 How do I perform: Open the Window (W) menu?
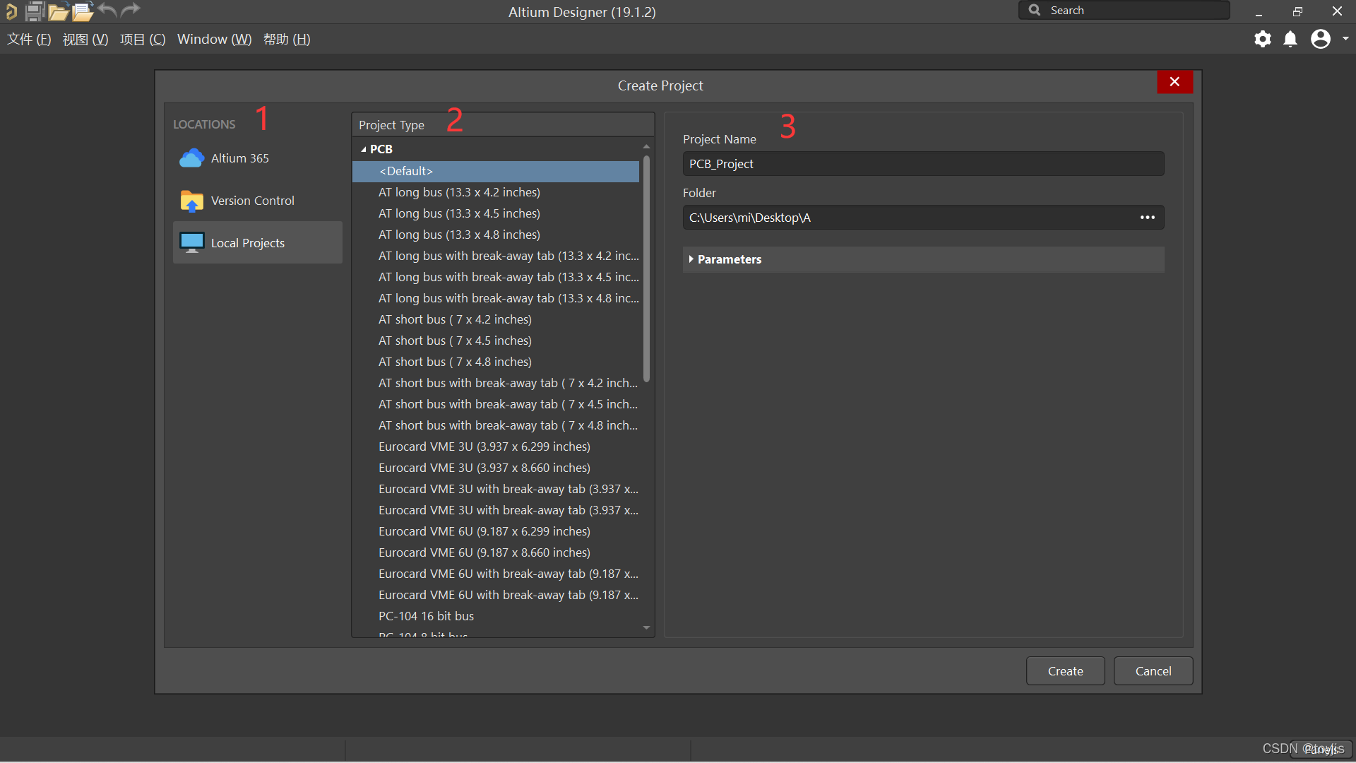click(214, 40)
